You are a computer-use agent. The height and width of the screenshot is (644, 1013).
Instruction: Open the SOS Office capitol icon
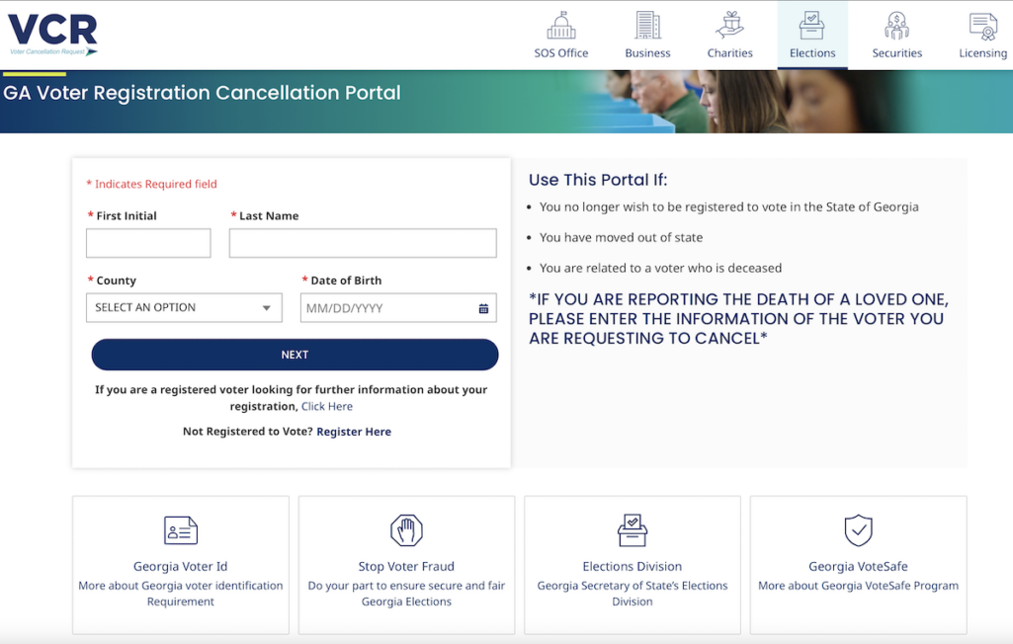click(560, 27)
